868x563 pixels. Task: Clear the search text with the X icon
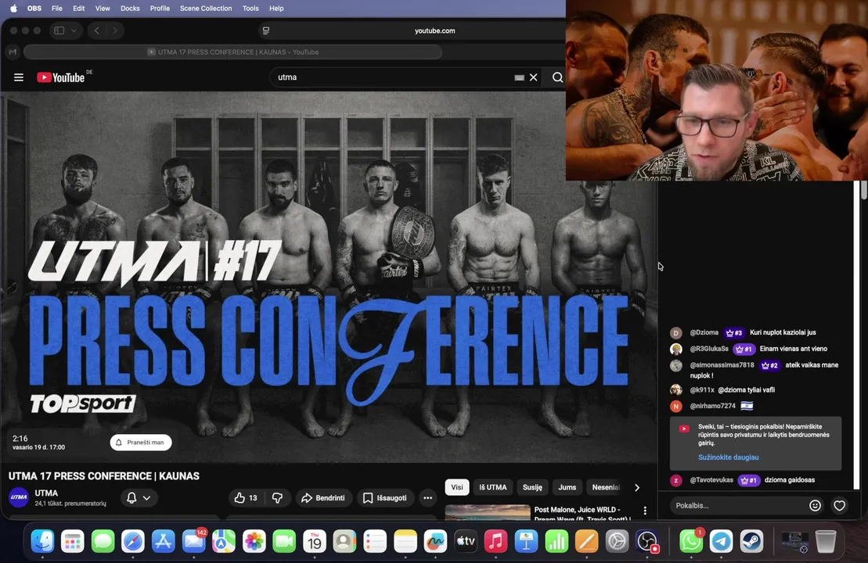533,77
